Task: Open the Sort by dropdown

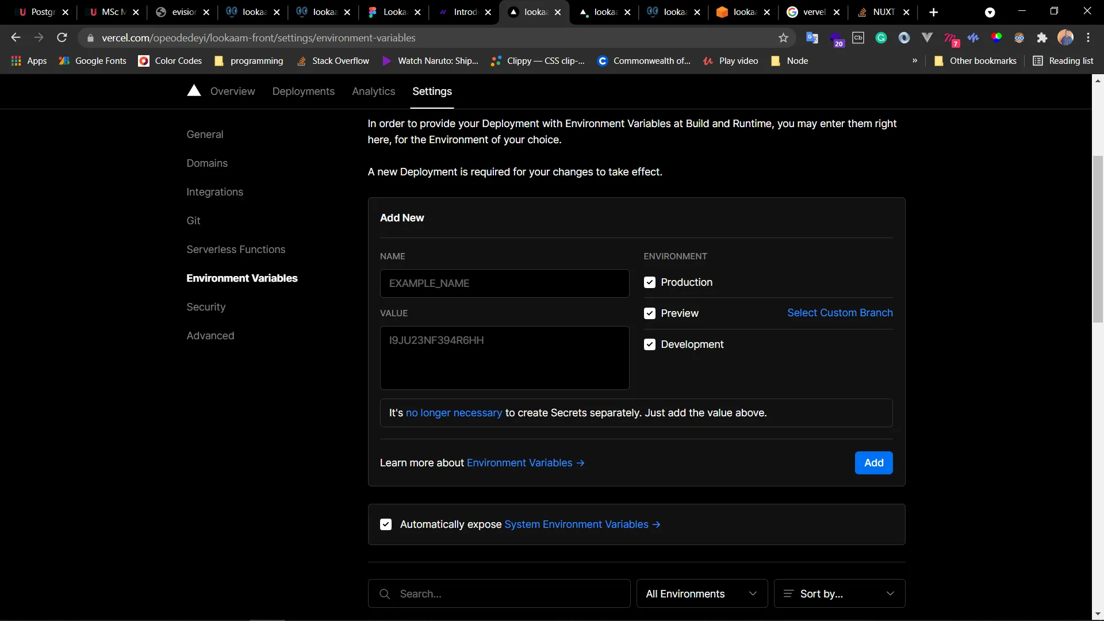Action: point(839,593)
